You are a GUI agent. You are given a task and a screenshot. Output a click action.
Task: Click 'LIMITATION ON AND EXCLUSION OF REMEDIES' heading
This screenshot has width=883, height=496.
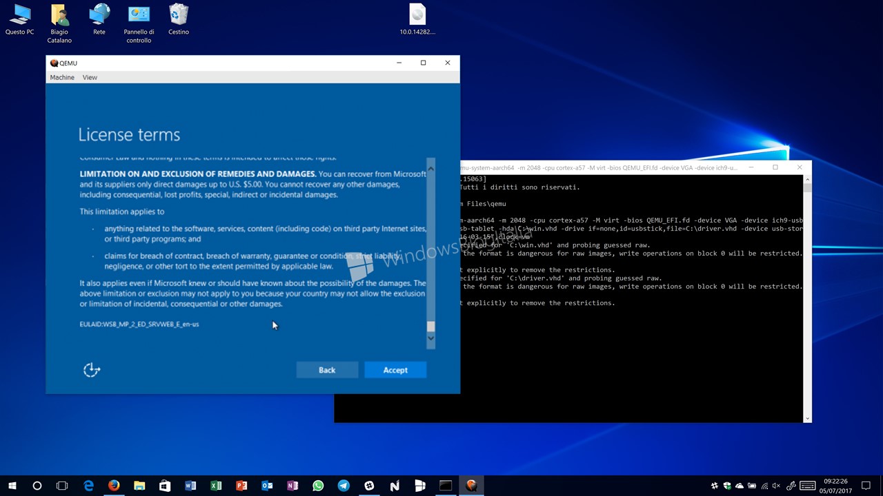[198, 174]
